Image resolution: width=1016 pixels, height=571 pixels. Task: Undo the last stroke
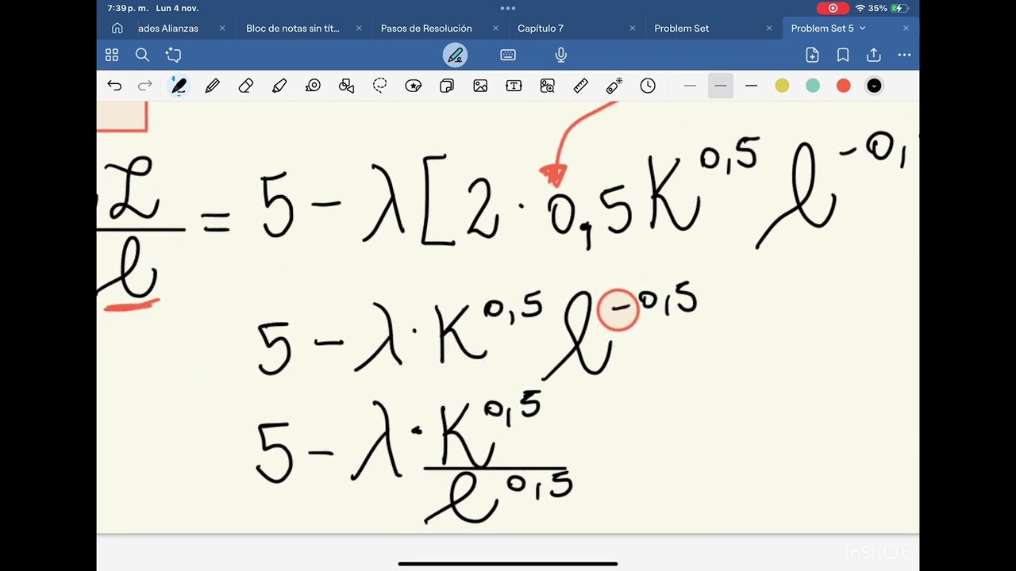pyautogui.click(x=114, y=86)
